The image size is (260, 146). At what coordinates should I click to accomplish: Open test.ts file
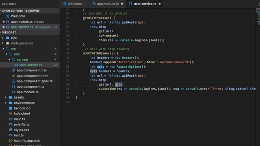tap(19, 135)
